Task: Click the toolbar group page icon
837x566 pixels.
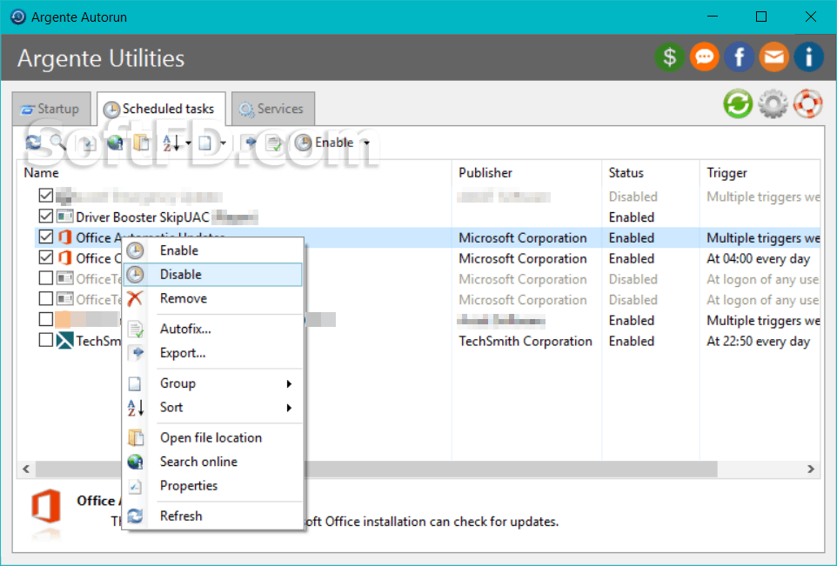Action: pyautogui.click(x=205, y=143)
